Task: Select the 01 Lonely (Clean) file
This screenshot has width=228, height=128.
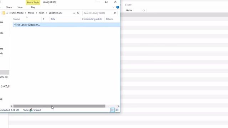Action: click(66, 25)
